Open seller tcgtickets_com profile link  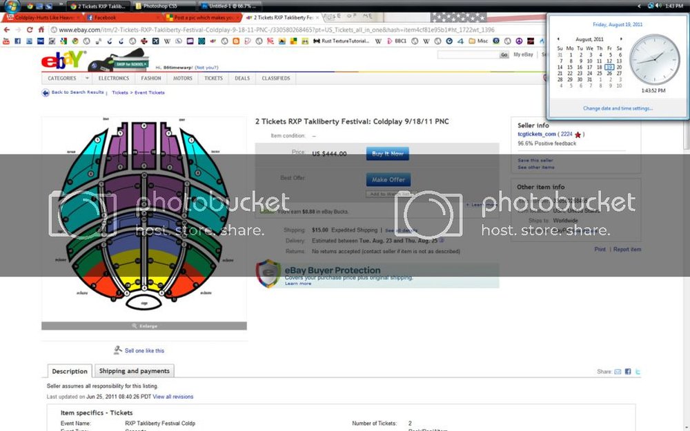click(x=537, y=134)
